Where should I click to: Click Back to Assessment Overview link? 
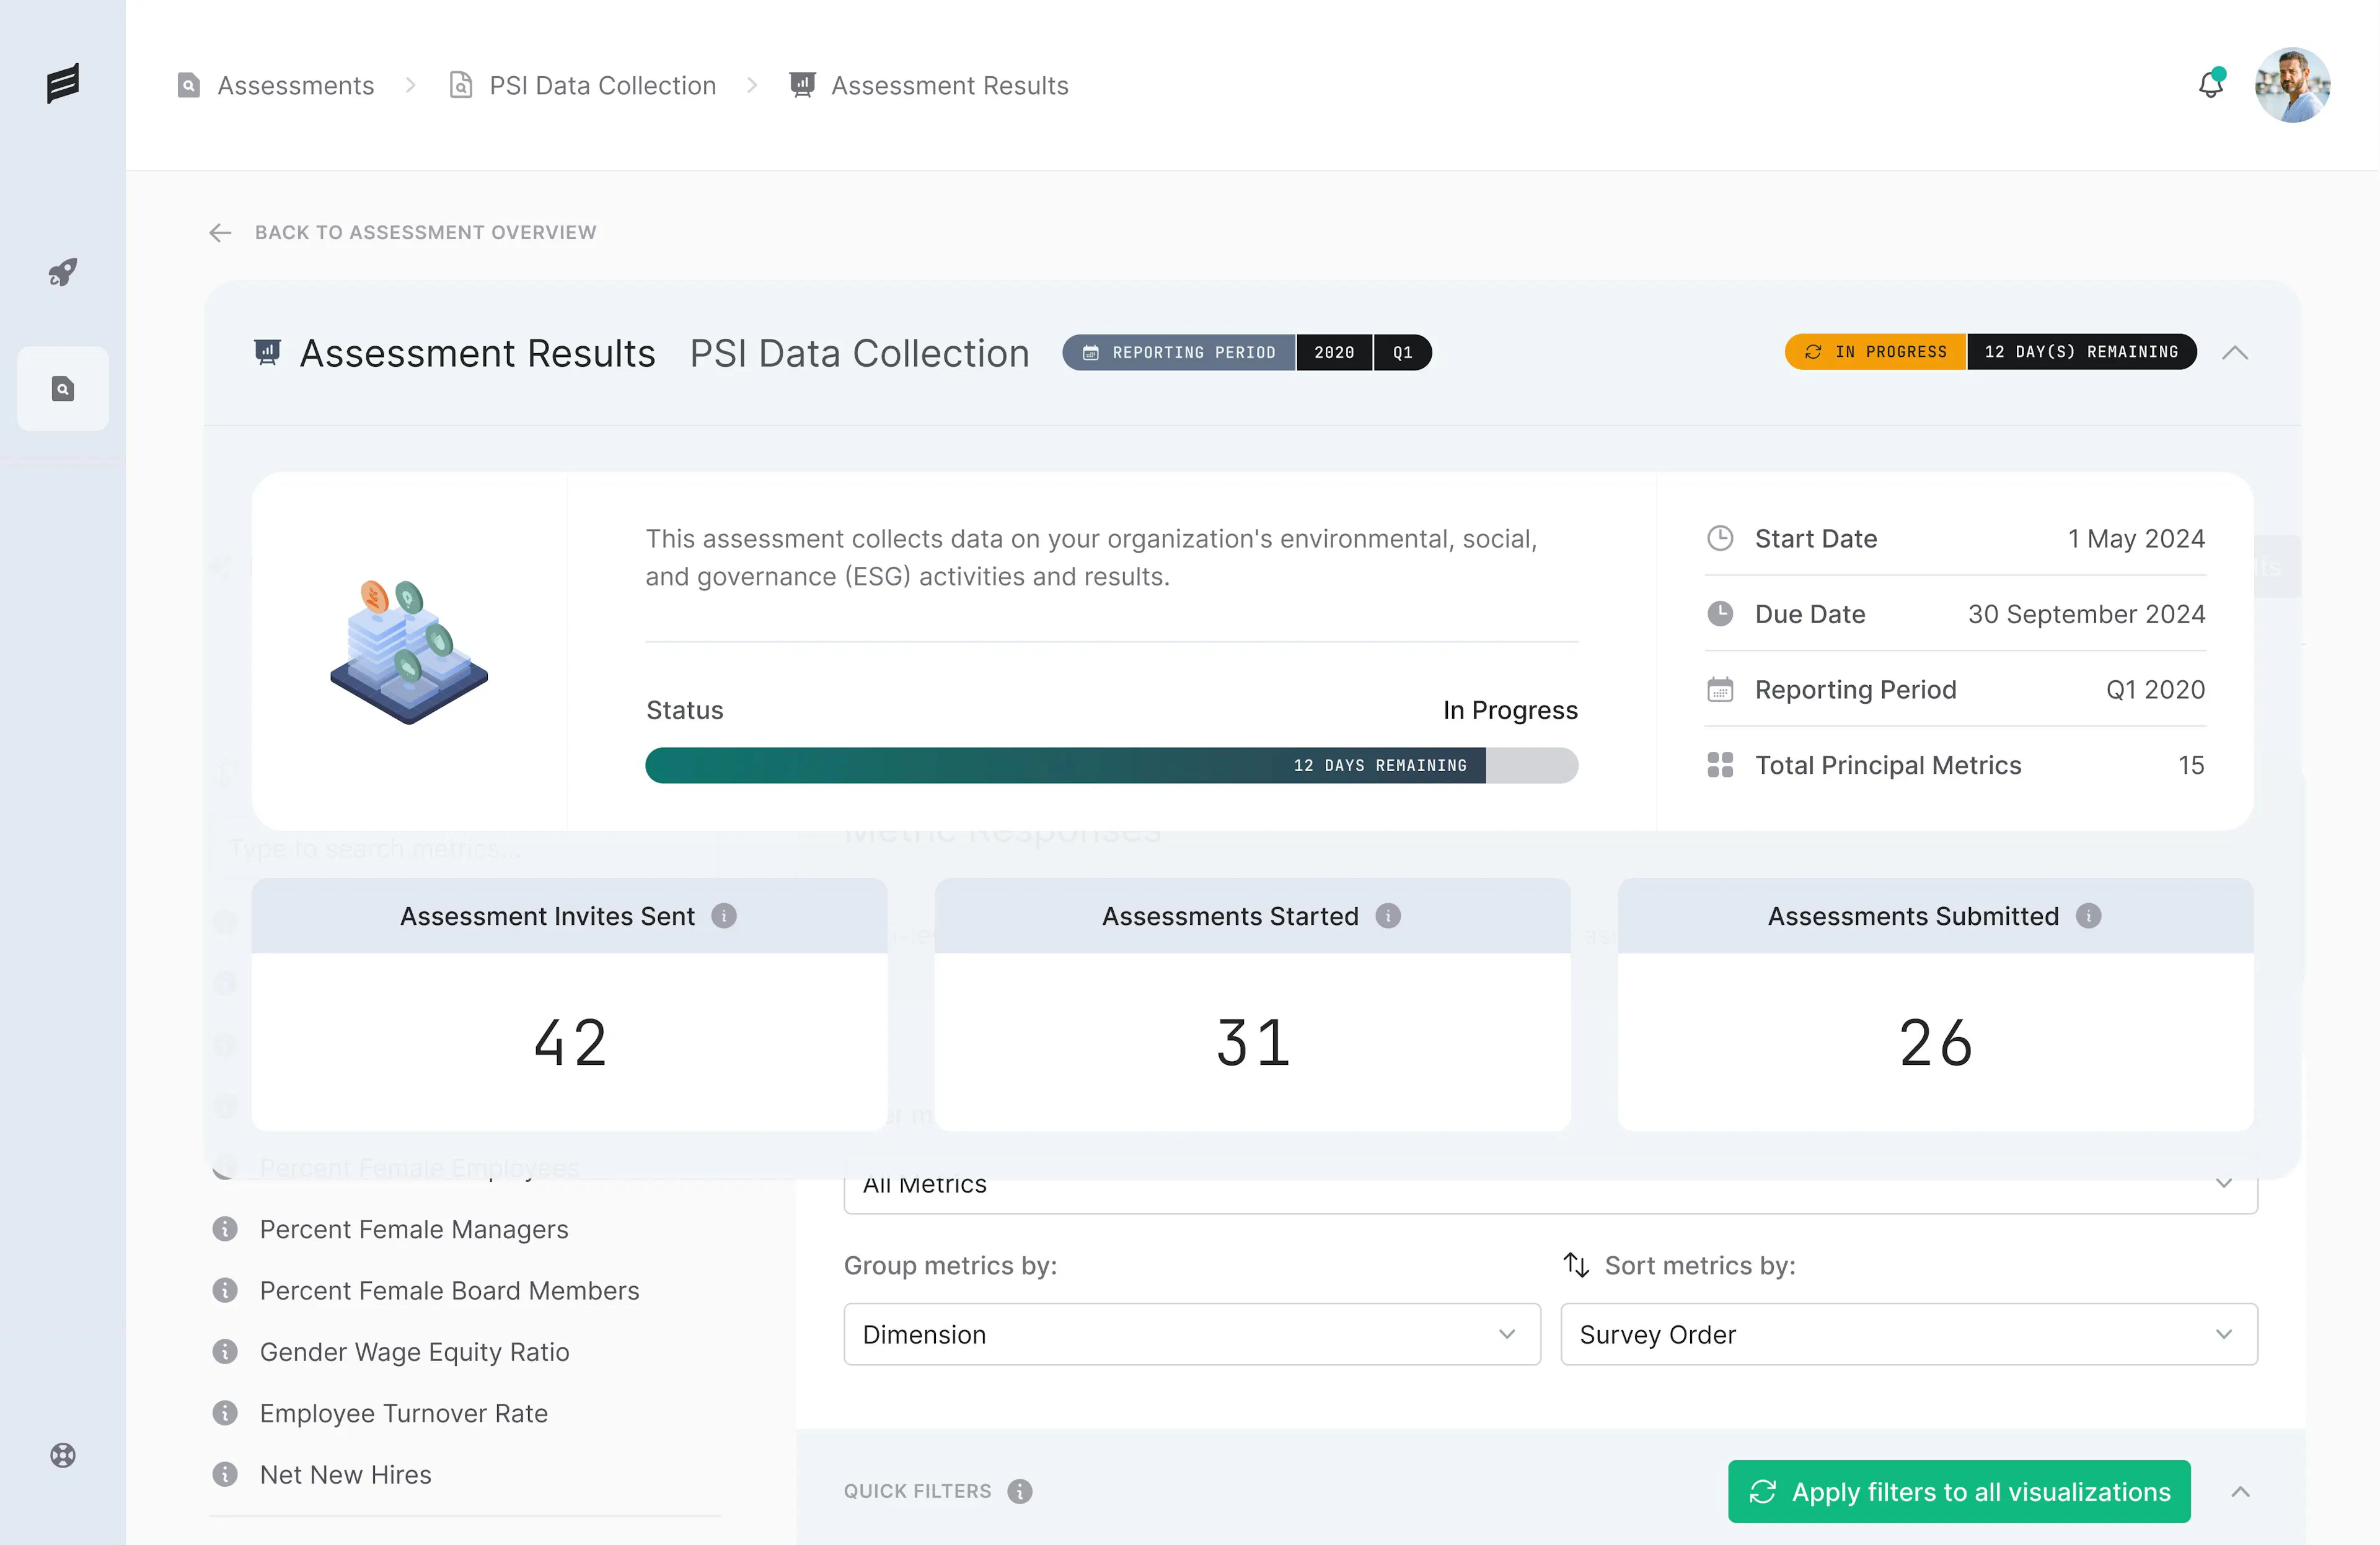(x=424, y=233)
